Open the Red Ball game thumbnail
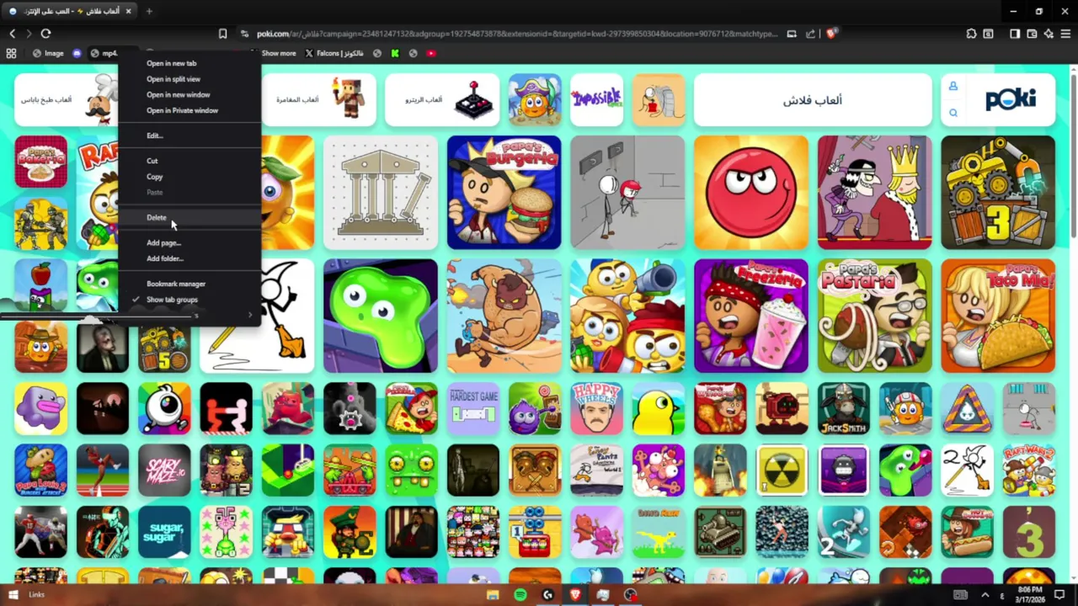Viewport: 1078px width, 606px height. coord(751,193)
